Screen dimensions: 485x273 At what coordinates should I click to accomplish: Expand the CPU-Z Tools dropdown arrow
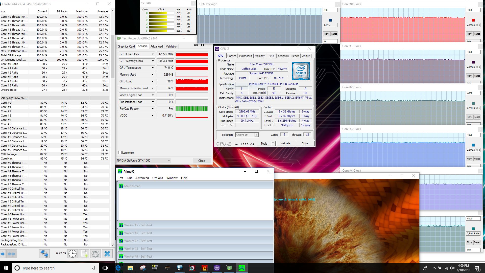click(273, 143)
